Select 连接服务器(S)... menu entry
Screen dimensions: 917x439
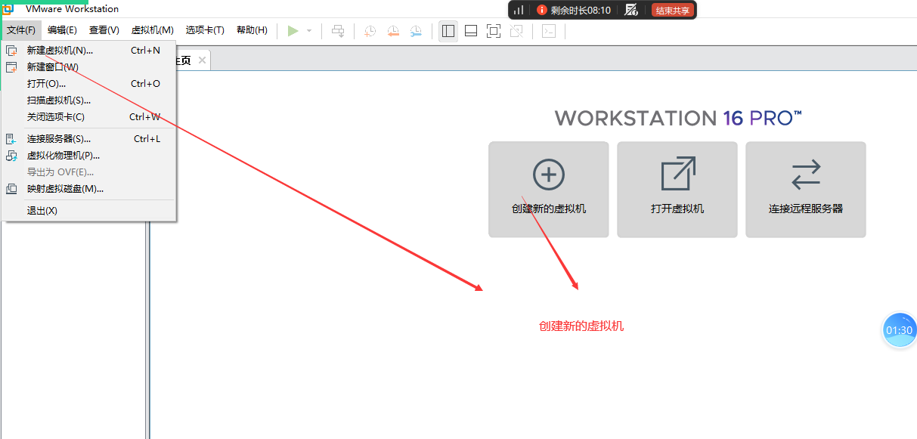pyautogui.click(x=88, y=139)
